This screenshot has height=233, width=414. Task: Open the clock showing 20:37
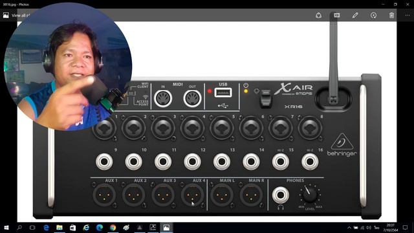[391, 227]
